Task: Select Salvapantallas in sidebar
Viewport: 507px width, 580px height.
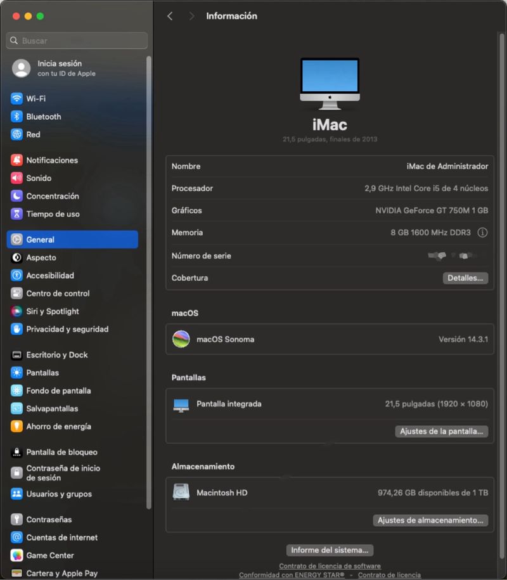Action: point(72,408)
